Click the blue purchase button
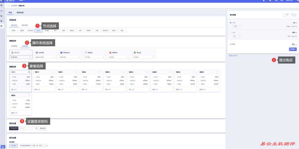 pos(293,49)
